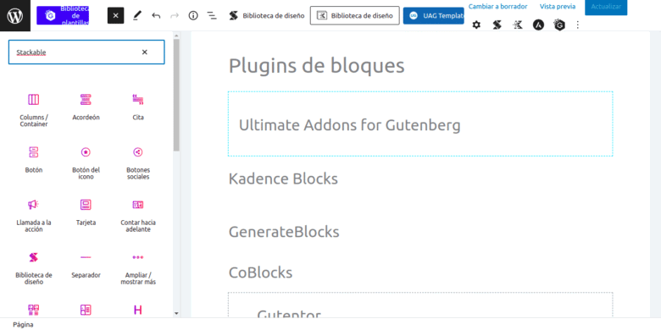The width and height of the screenshot is (661, 330).
Task: Add the Botón del icono block
Action: 86,163
